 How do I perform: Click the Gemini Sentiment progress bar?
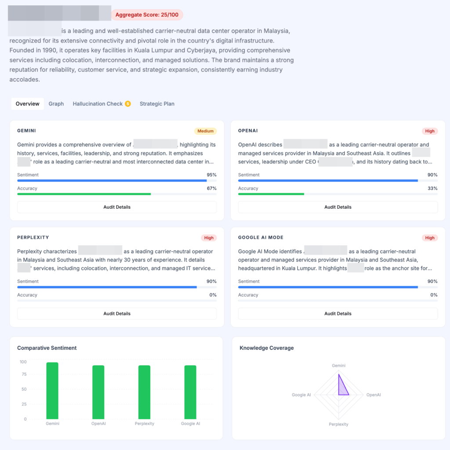pos(112,181)
